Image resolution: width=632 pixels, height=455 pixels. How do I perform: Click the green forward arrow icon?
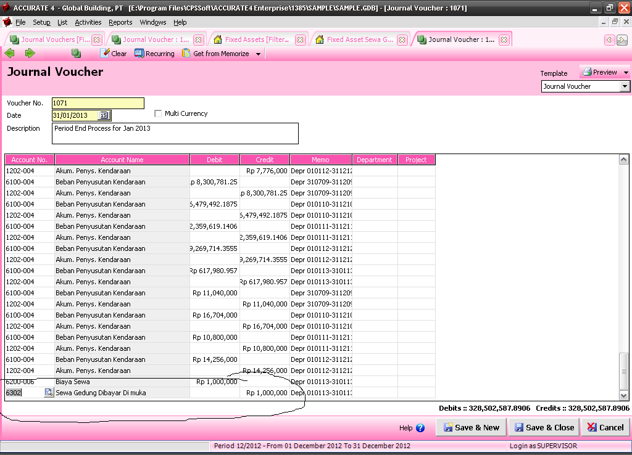point(30,54)
